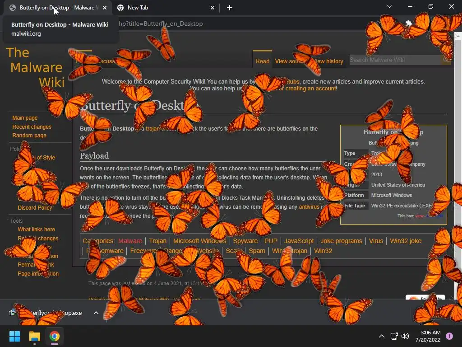Open What links here tool link
Viewport: 462px width, 347px height.
[36, 229]
